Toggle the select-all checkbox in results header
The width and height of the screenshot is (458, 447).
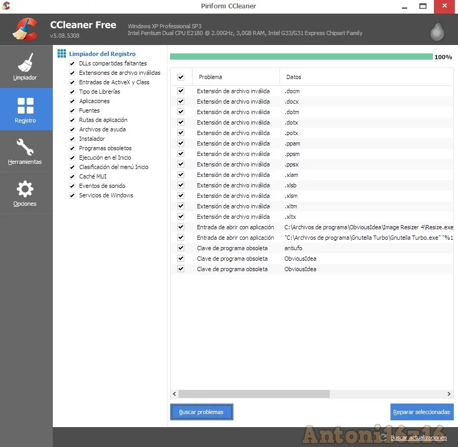[181, 77]
